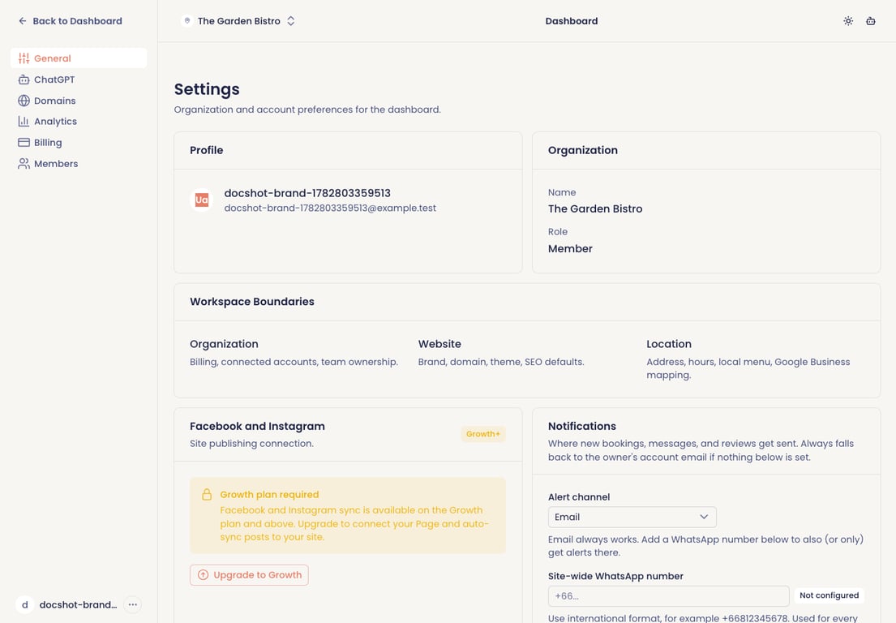Click the Upgrade to Growth button

coord(249,575)
